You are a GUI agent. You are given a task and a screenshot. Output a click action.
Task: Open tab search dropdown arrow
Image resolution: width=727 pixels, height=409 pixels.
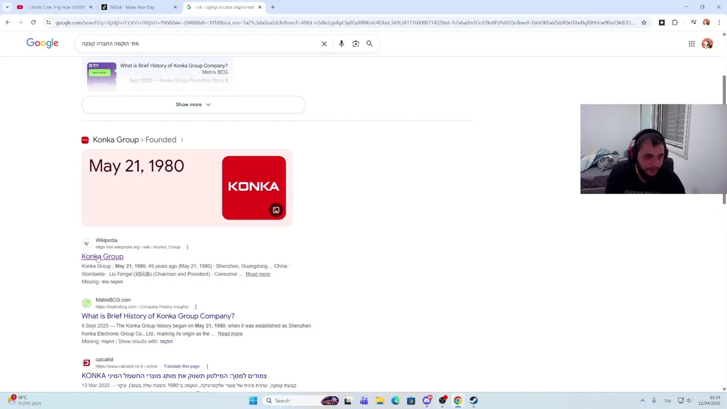tap(7, 7)
